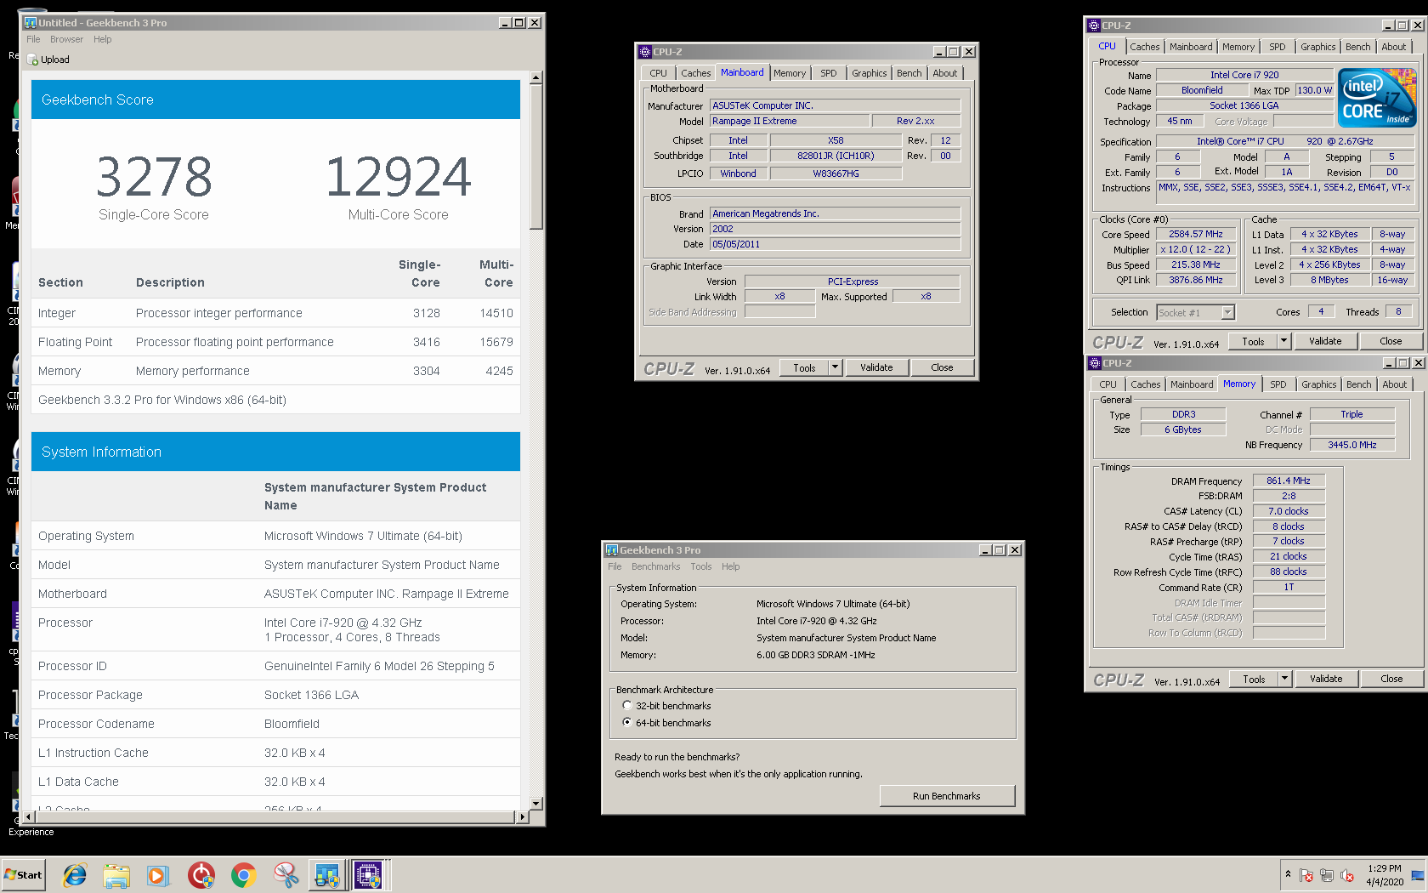The width and height of the screenshot is (1428, 893).
Task: Open Windows Explorer folder icon on taskbar
Action: click(116, 875)
